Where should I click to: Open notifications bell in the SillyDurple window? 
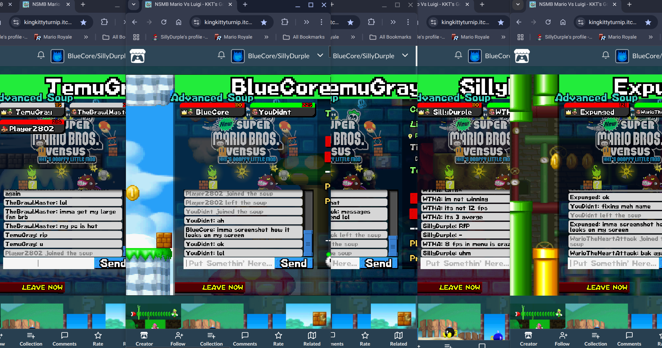point(458,55)
